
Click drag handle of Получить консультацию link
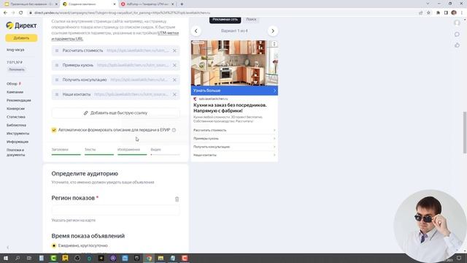coord(57,80)
